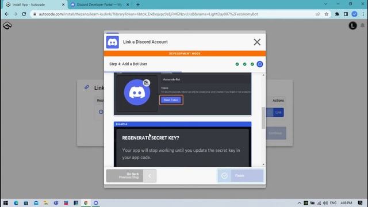Image resolution: width=368 pixels, height=207 pixels.
Task: Click the current step 4 progress indicator
Action: click(x=259, y=64)
